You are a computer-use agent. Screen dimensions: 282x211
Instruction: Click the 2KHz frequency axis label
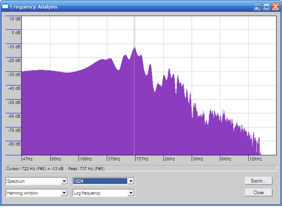pyautogui.click(x=170, y=159)
